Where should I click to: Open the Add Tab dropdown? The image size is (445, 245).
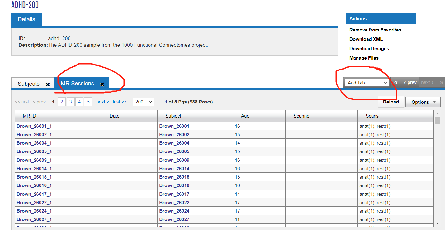pos(367,83)
